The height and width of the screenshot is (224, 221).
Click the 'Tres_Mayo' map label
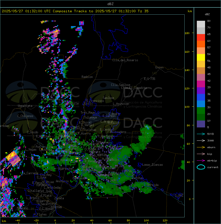tap(88, 113)
